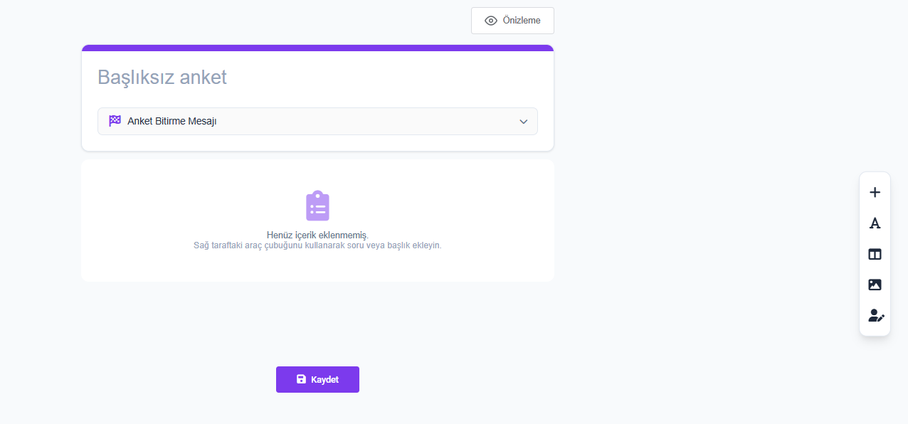
Task: Click the checkered flag icon
Action: [x=115, y=121]
